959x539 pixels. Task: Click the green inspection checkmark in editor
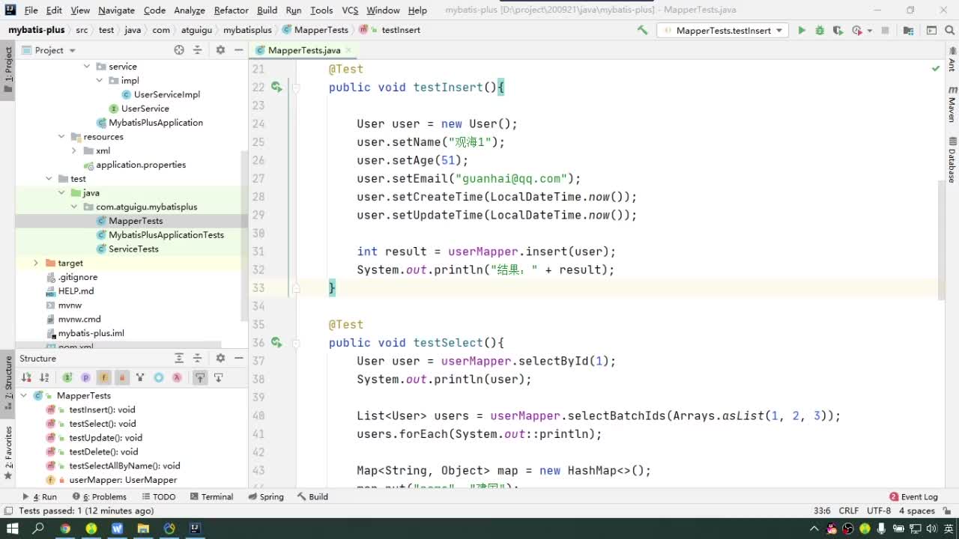[x=936, y=68]
